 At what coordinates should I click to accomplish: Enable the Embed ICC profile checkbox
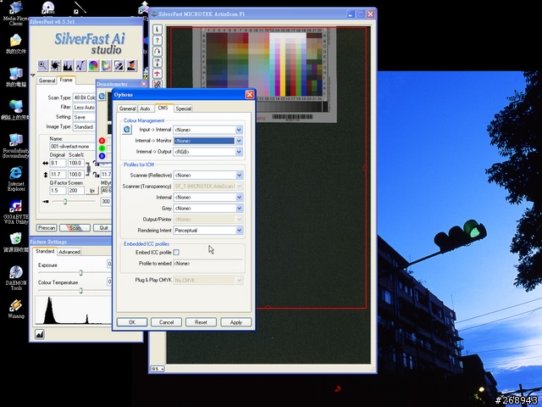(176, 253)
